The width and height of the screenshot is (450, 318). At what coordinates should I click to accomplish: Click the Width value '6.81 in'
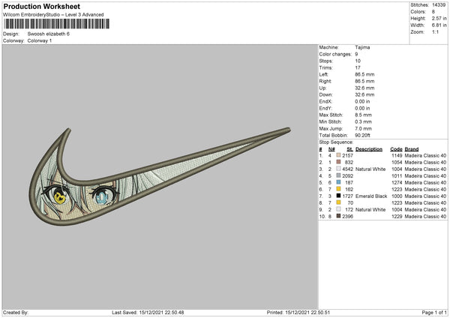(x=439, y=25)
